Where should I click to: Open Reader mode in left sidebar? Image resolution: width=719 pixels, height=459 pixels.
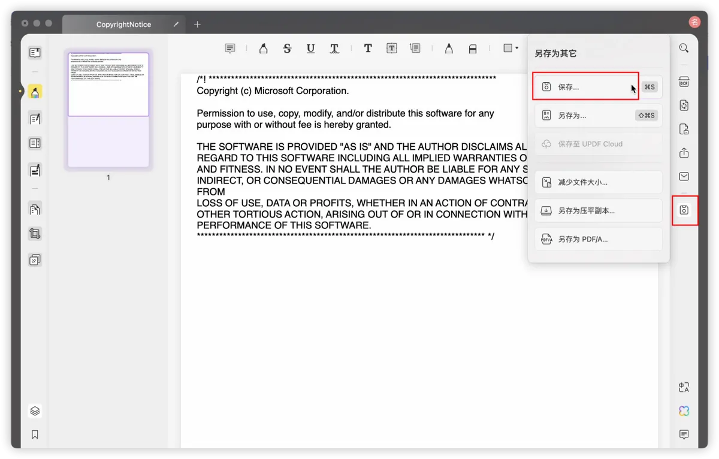pyautogui.click(x=35, y=53)
